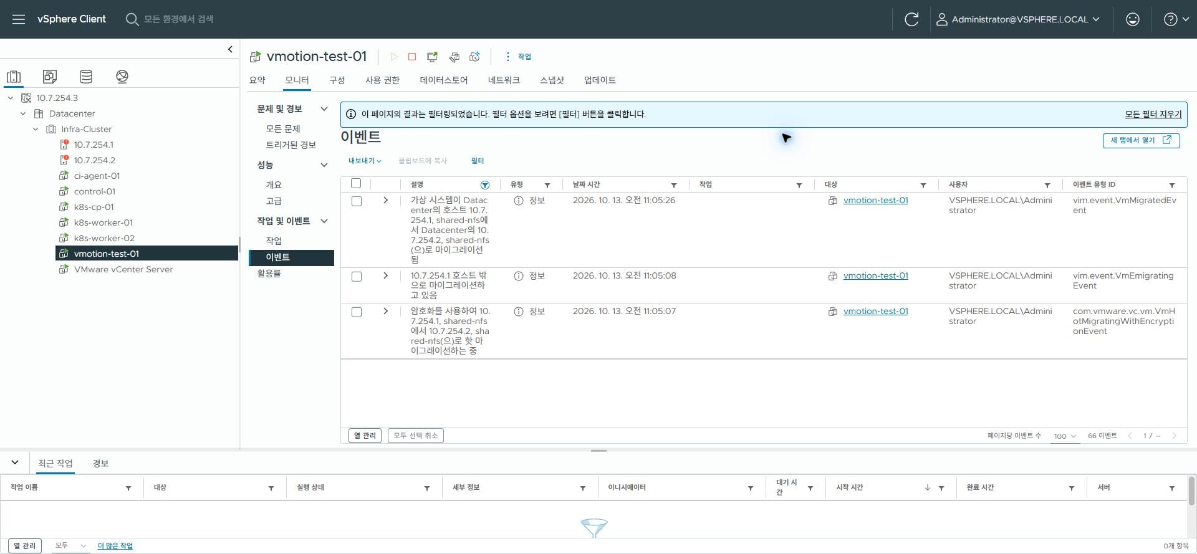Power off the VM with stop icon
The image size is (1197, 554).
point(412,57)
